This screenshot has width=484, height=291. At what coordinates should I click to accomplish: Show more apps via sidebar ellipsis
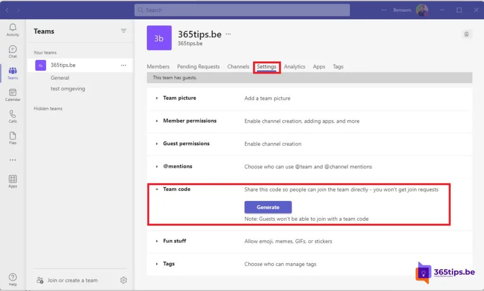pos(13,160)
